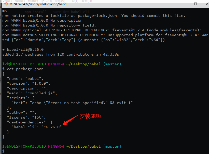Viewport: 209px width, 154px height.
Task: Click first prompt 'lvb@DESKTOP-P3E3U1D' user host text
Action: click(24, 64)
